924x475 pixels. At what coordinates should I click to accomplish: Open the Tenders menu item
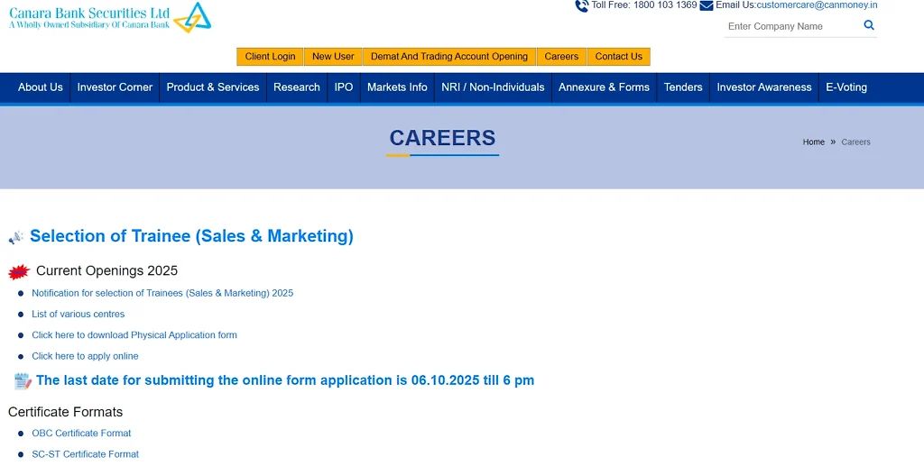pos(683,87)
